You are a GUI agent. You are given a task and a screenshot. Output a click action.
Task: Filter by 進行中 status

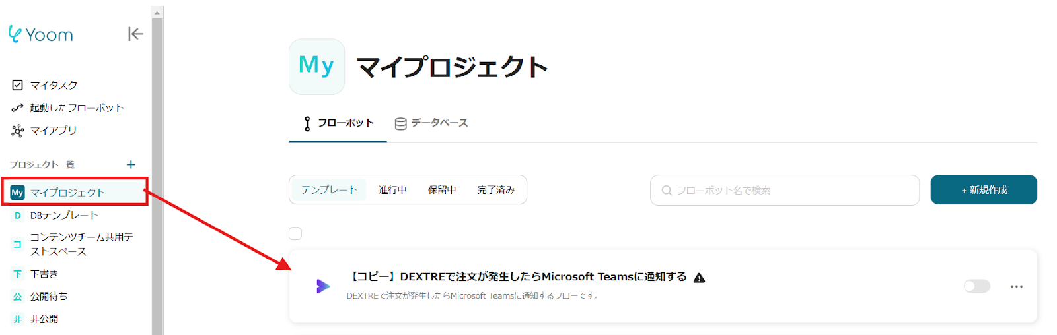point(392,190)
